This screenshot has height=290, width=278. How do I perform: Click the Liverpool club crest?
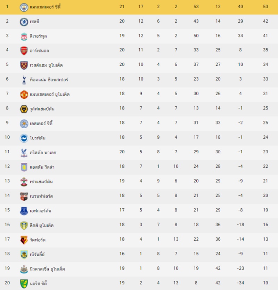24,37
